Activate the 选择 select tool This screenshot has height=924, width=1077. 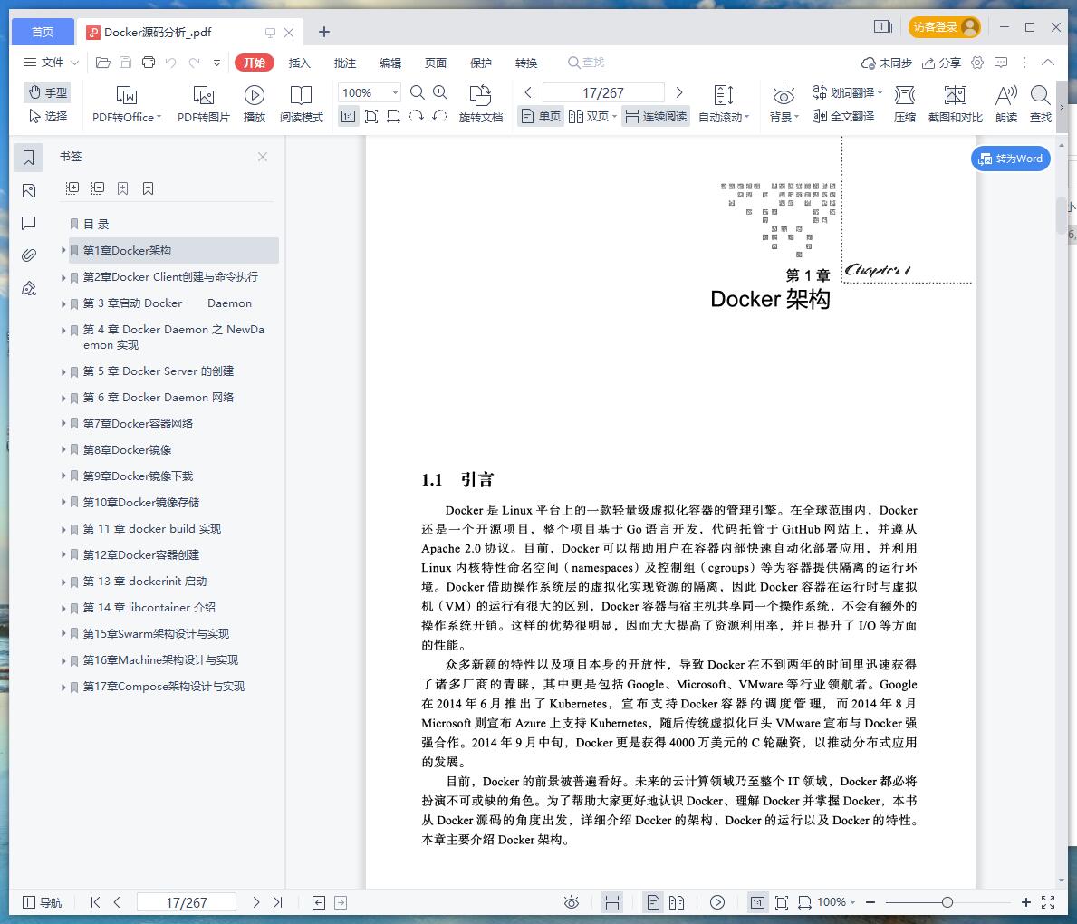47,116
